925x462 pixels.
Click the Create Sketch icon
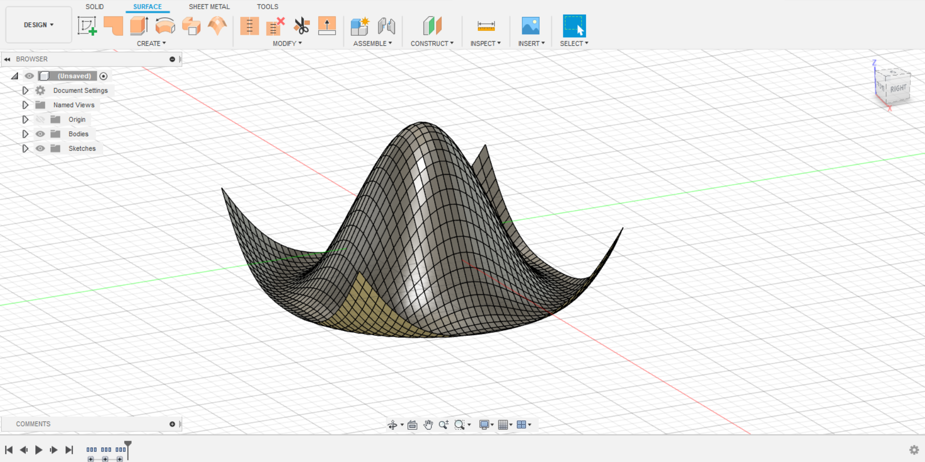[x=87, y=26]
